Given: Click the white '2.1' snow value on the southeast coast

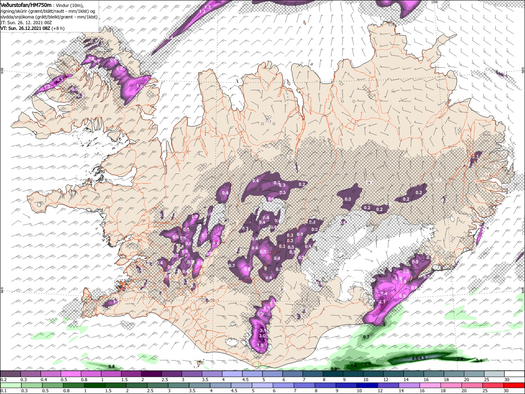Looking at the screenshot, I should click(381, 302).
